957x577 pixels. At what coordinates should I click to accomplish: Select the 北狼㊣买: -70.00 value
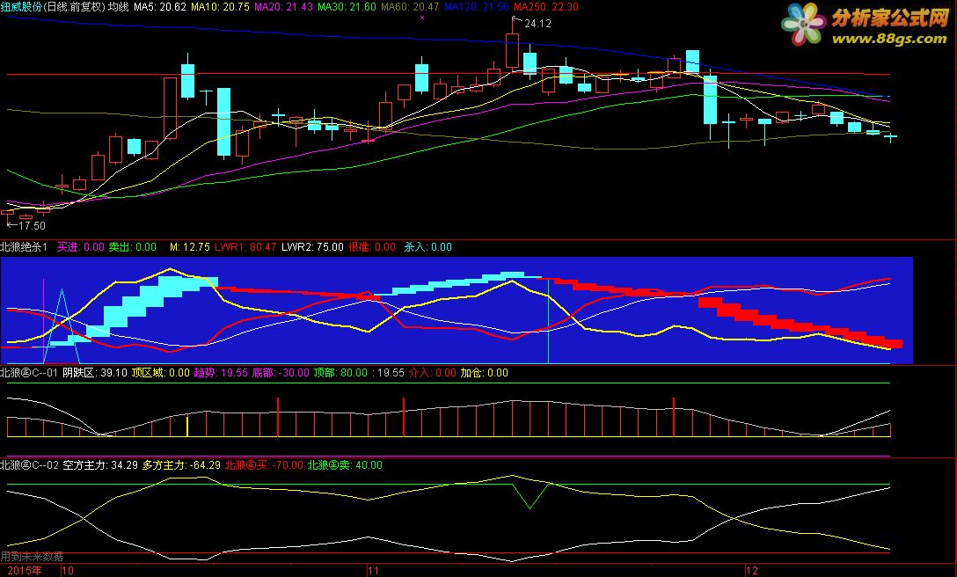pos(264,464)
